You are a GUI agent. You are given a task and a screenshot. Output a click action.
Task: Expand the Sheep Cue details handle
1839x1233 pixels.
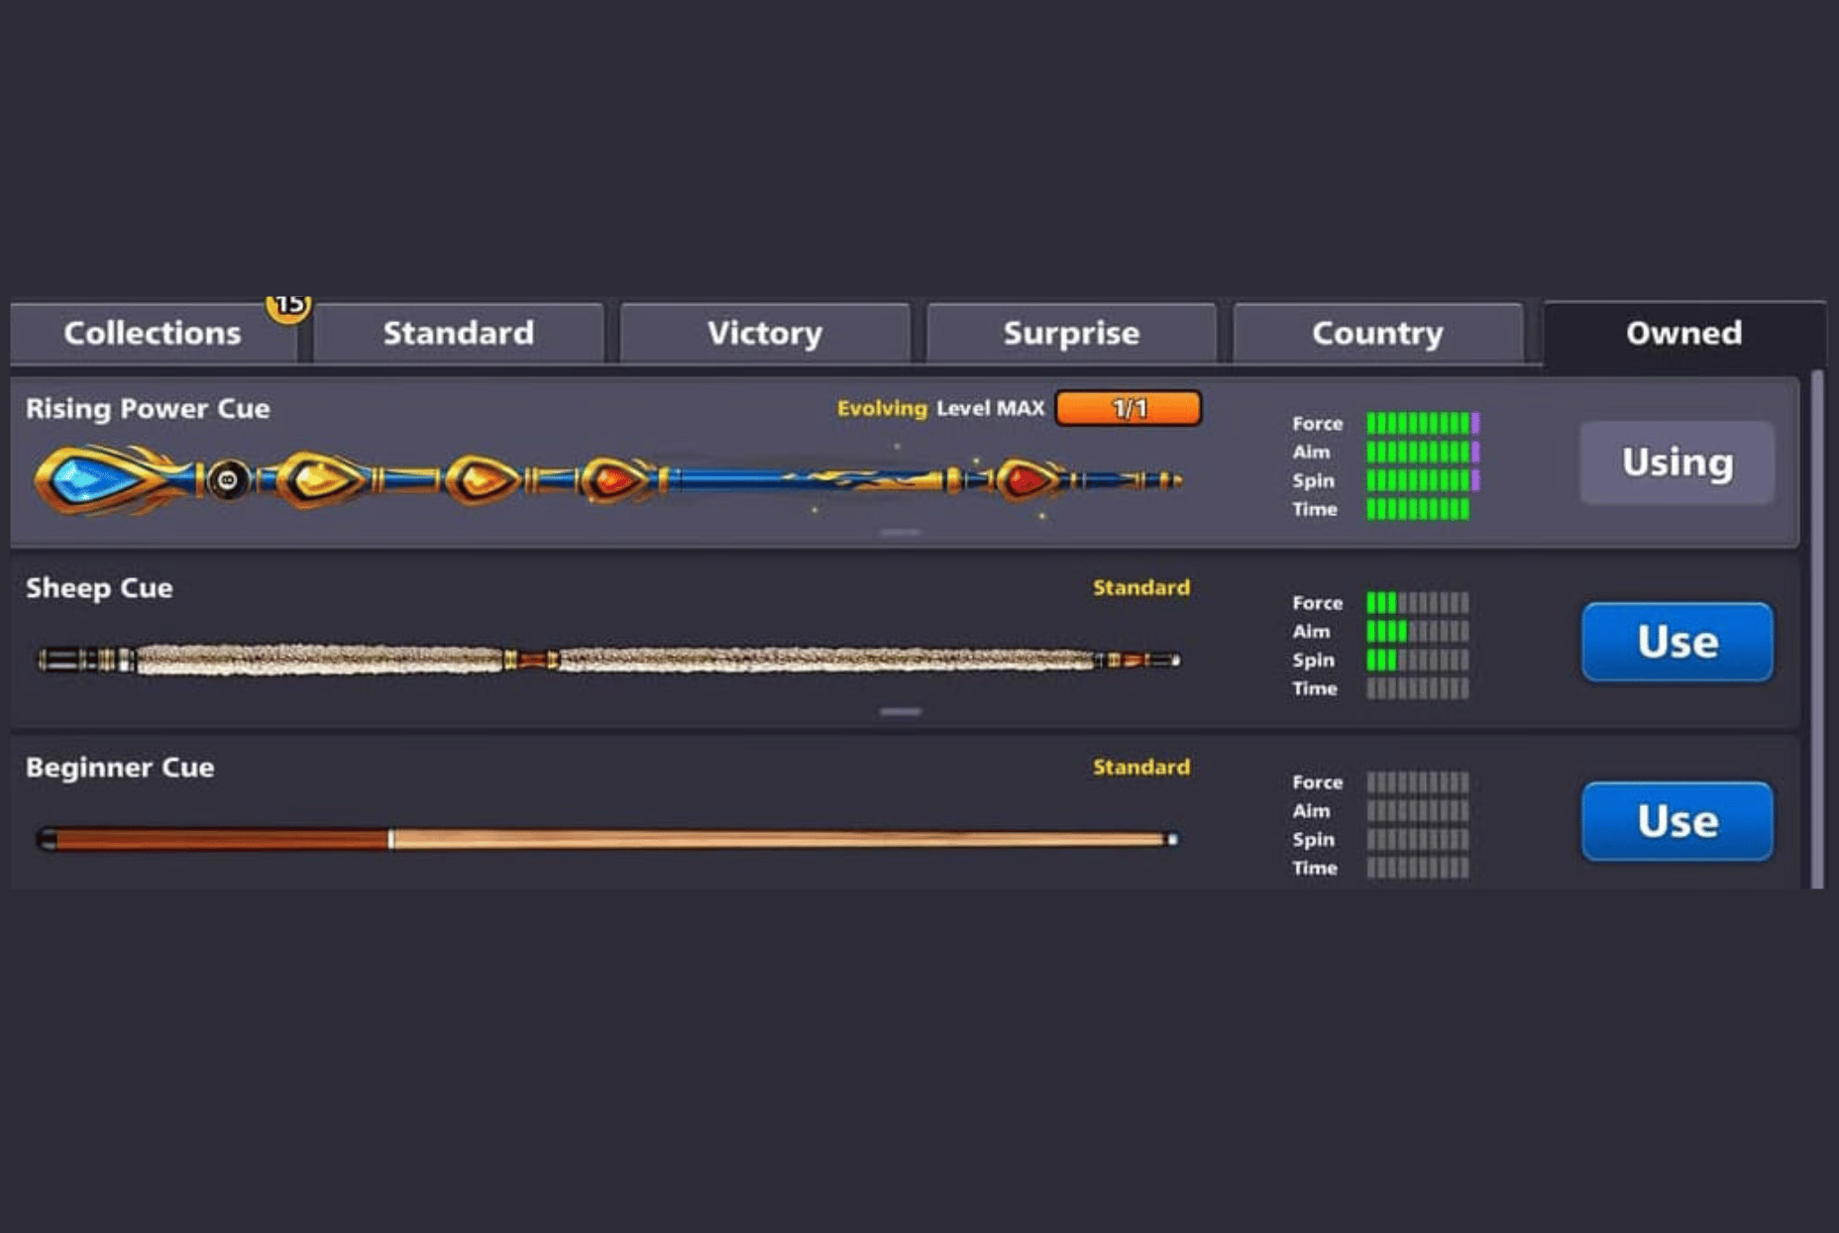click(900, 711)
